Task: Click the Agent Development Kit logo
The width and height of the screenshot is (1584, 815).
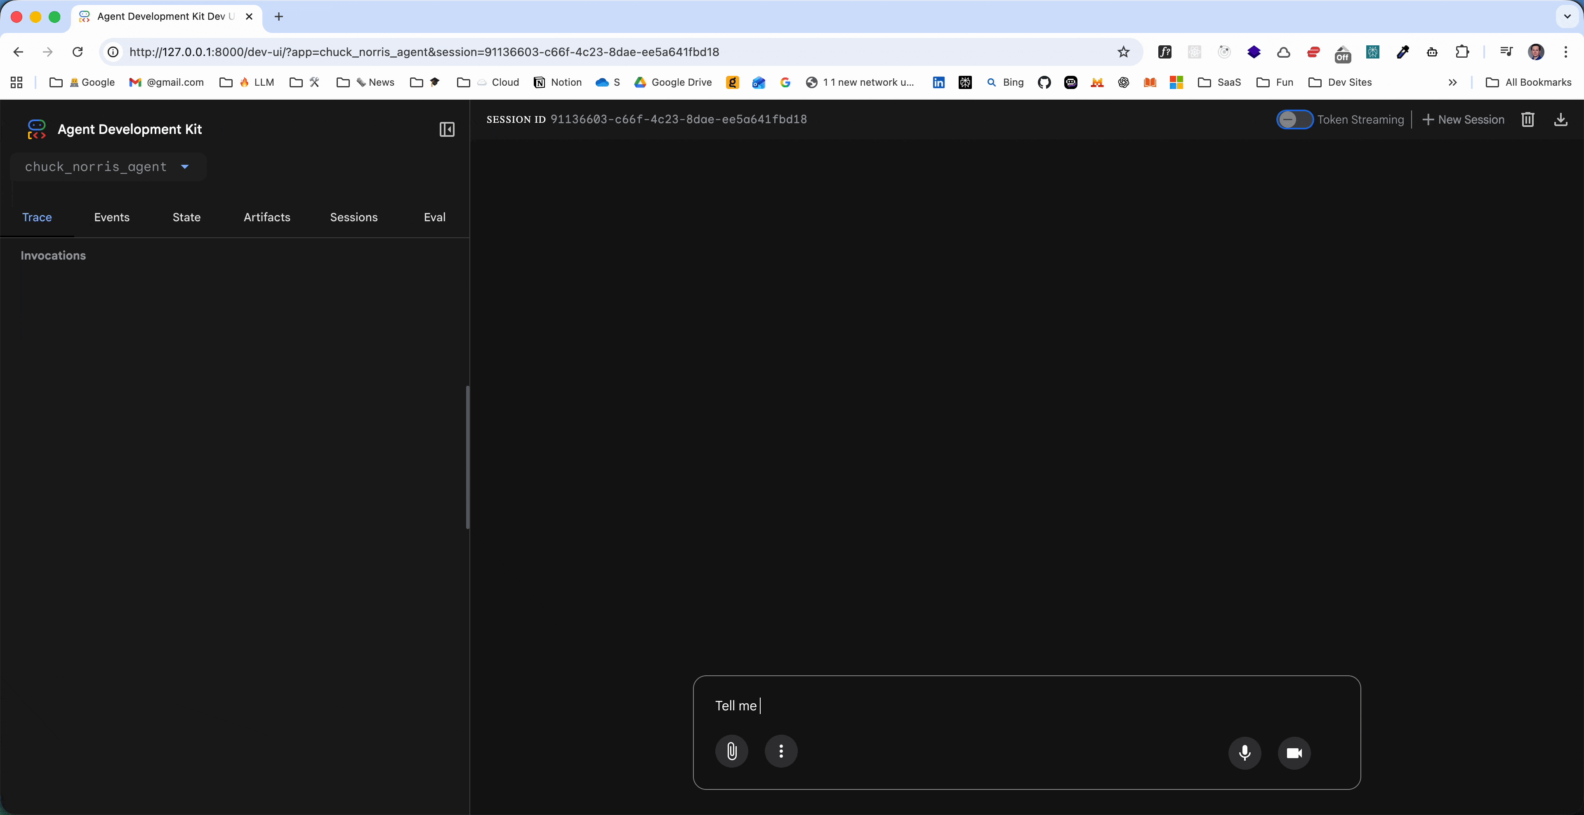Action: 36,129
